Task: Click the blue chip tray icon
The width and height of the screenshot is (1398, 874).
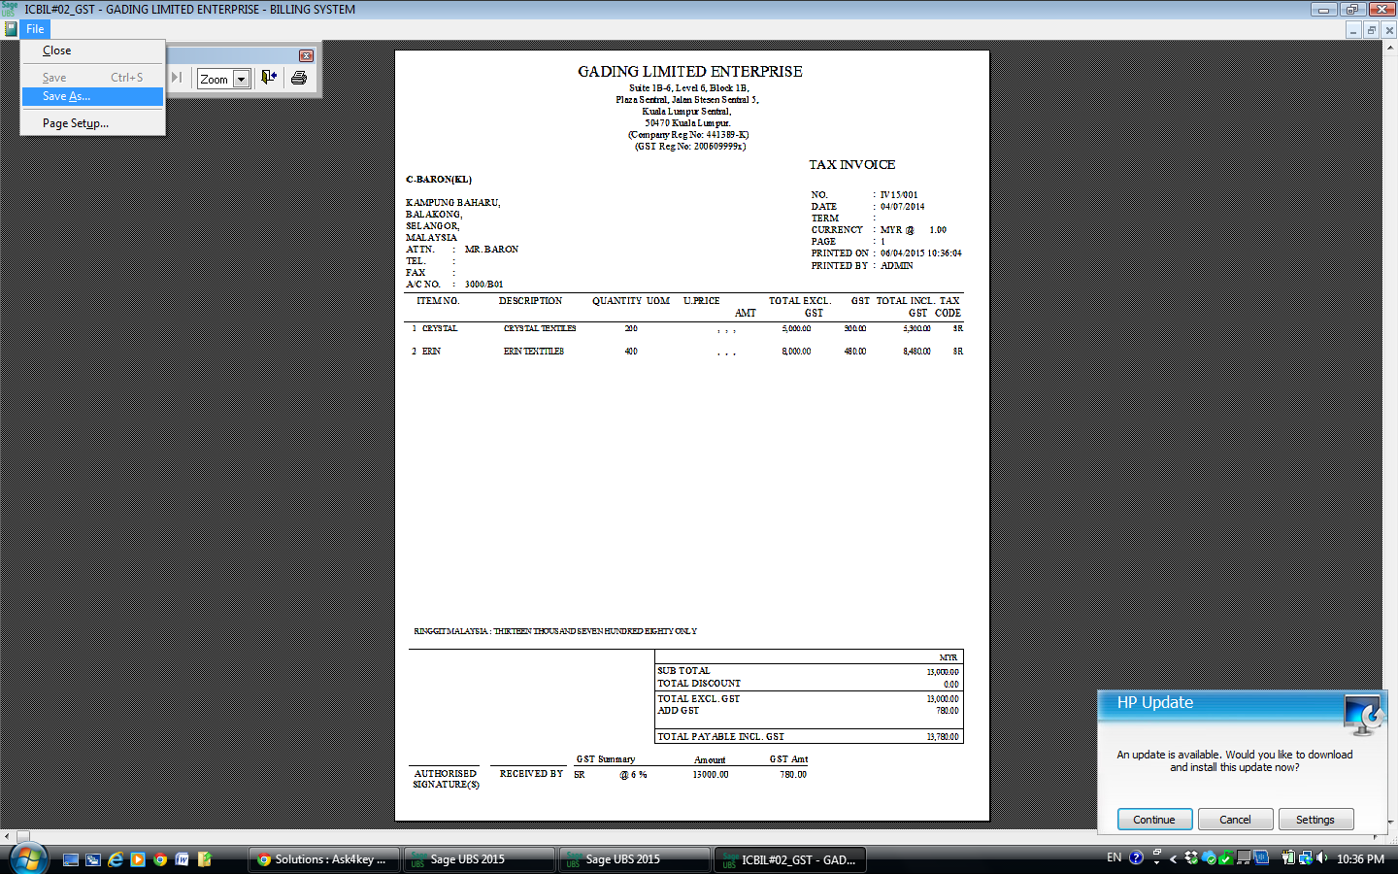Action: point(1261,858)
